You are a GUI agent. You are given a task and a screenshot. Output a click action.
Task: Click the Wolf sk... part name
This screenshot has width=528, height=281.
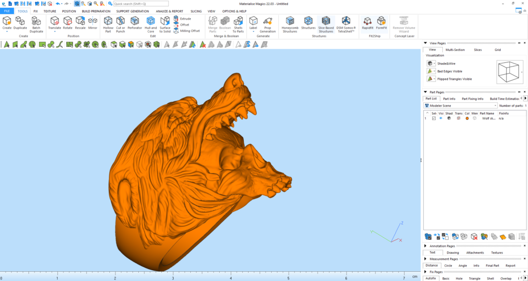point(488,119)
